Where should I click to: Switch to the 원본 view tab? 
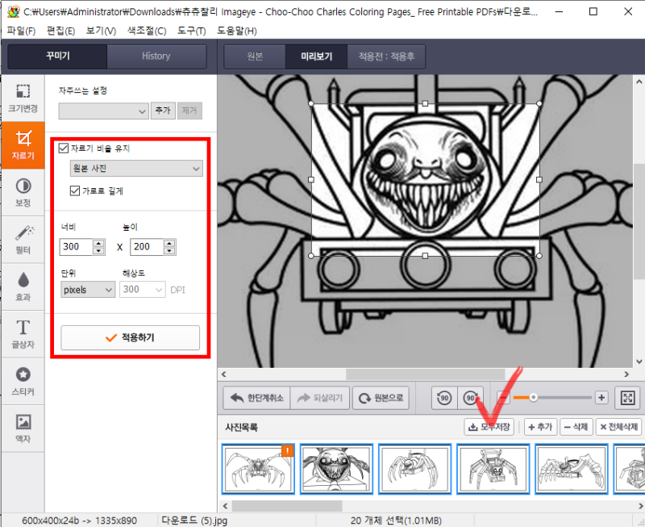click(x=255, y=56)
